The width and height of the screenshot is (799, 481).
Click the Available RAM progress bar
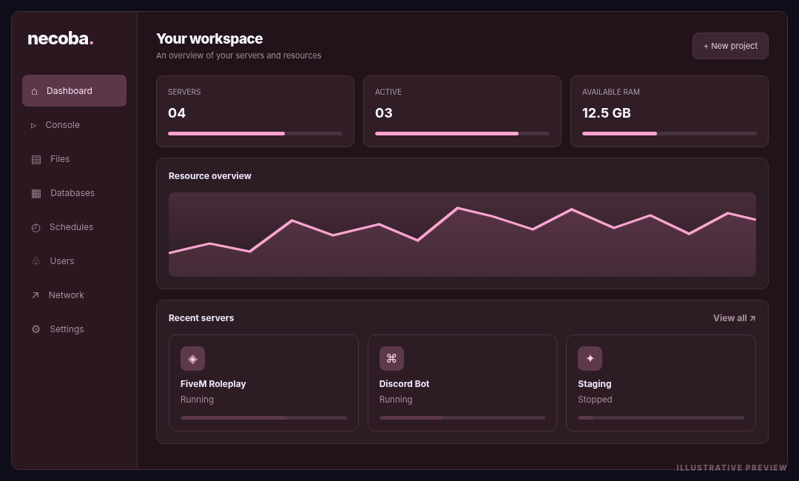click(x=670, y=133)
